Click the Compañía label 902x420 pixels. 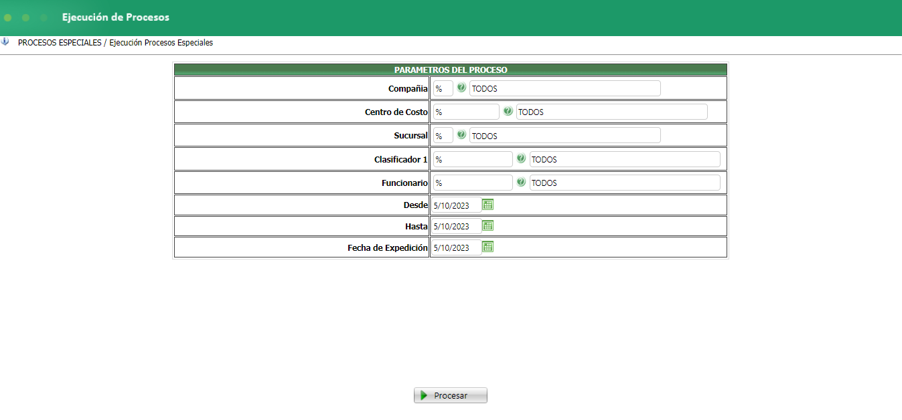coord(408,88)
